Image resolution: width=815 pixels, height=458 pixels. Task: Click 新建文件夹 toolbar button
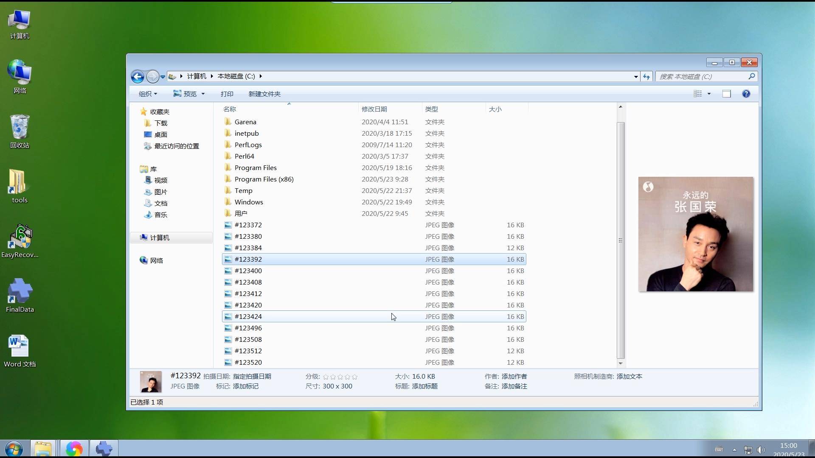pos(264,94)
